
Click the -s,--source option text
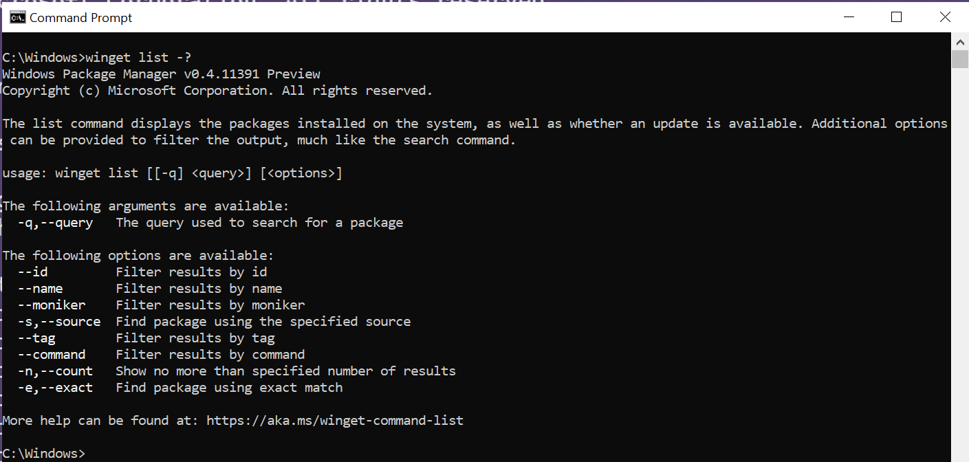pos(59,321)
